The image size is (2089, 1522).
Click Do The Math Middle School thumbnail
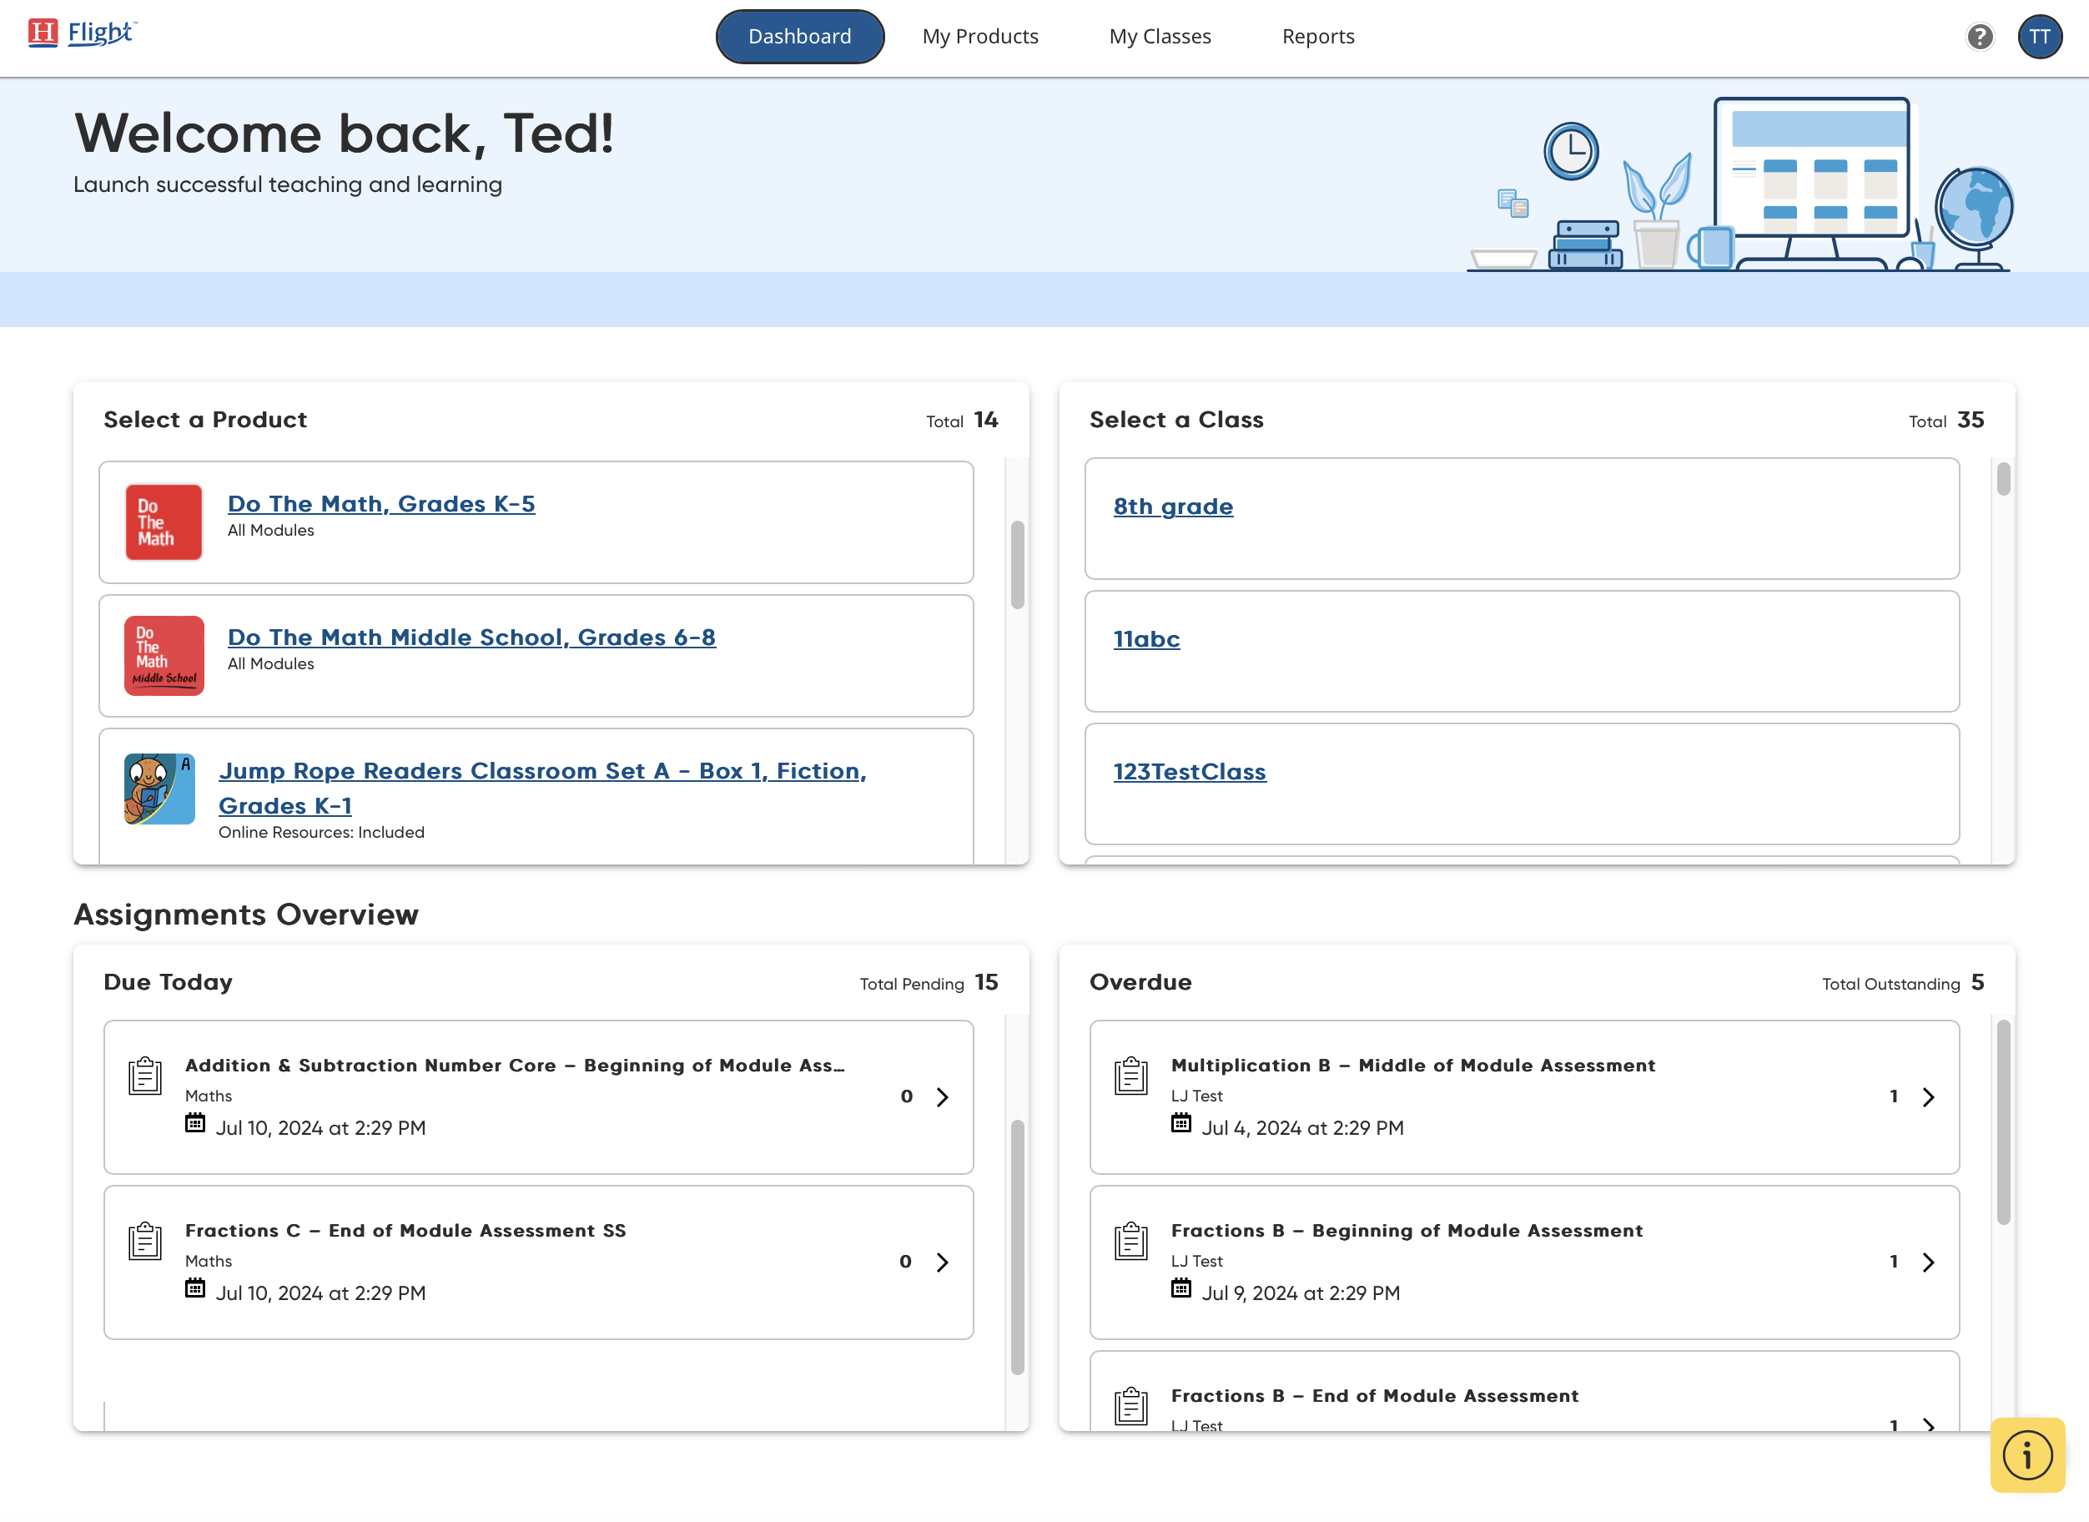164,655
